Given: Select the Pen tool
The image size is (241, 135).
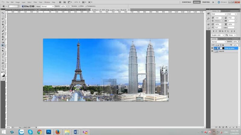Looking at the screenshot, I should click(3, 54).
